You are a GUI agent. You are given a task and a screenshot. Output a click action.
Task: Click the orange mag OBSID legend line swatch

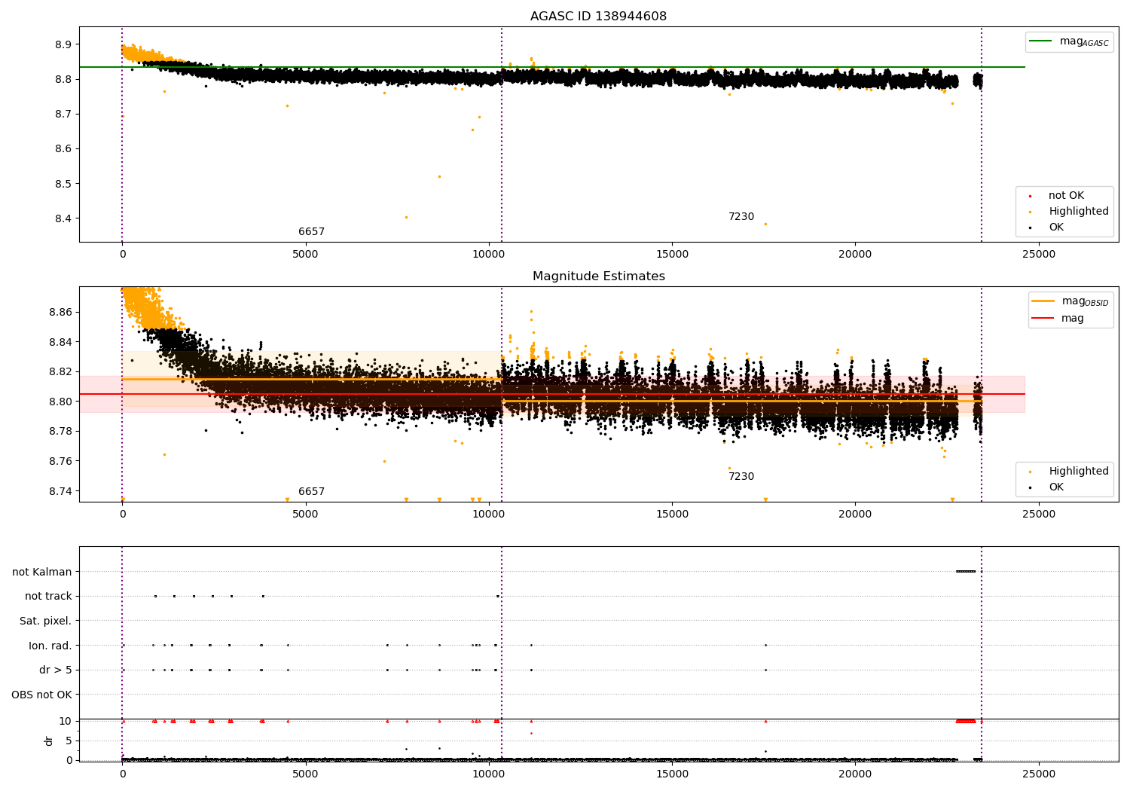coord(1043,301)
